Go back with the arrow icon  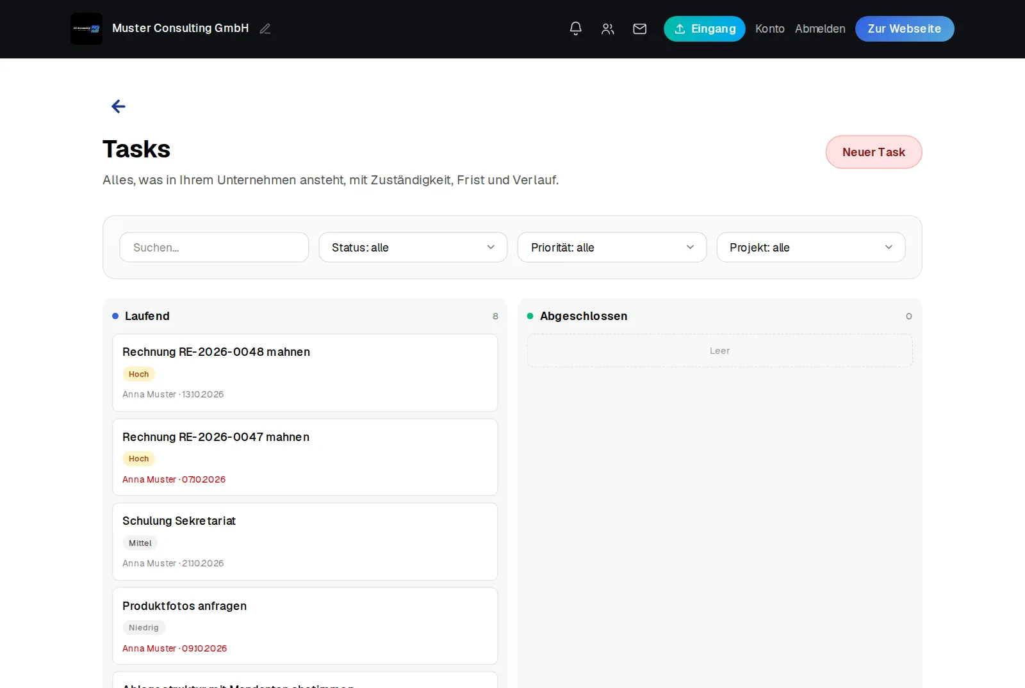coord(119,106)
